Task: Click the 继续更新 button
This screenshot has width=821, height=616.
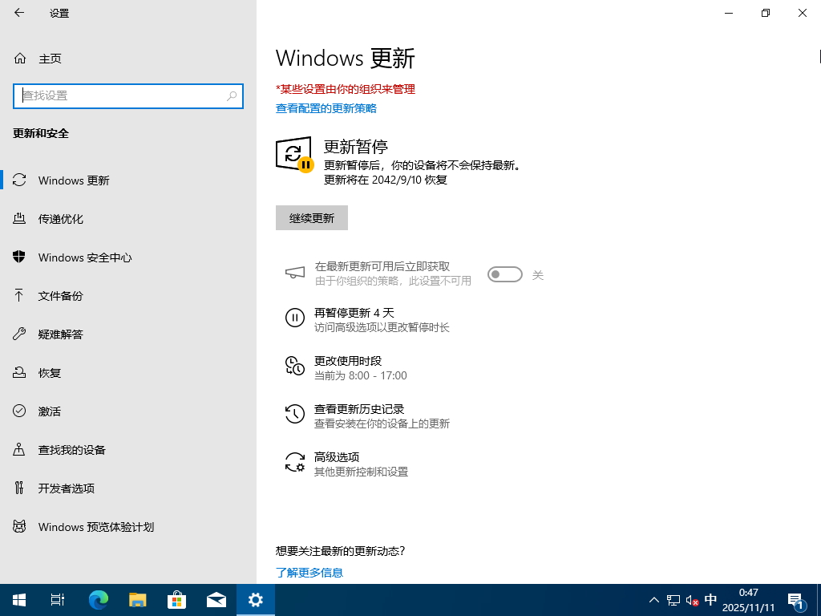Action: click(311, 217)
